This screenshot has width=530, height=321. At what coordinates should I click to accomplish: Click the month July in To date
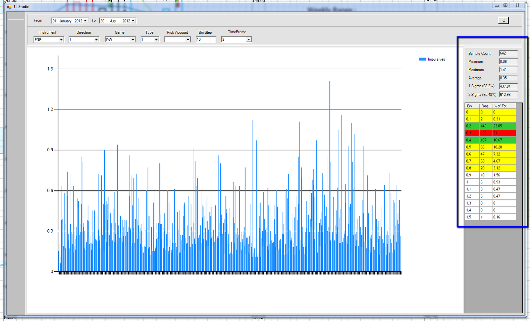(113, 21)
